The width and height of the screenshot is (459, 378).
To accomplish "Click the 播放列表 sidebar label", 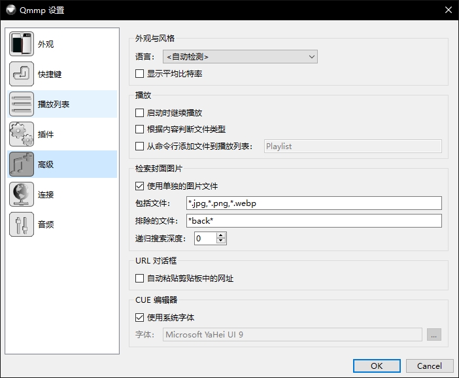I will pos(54,104).
